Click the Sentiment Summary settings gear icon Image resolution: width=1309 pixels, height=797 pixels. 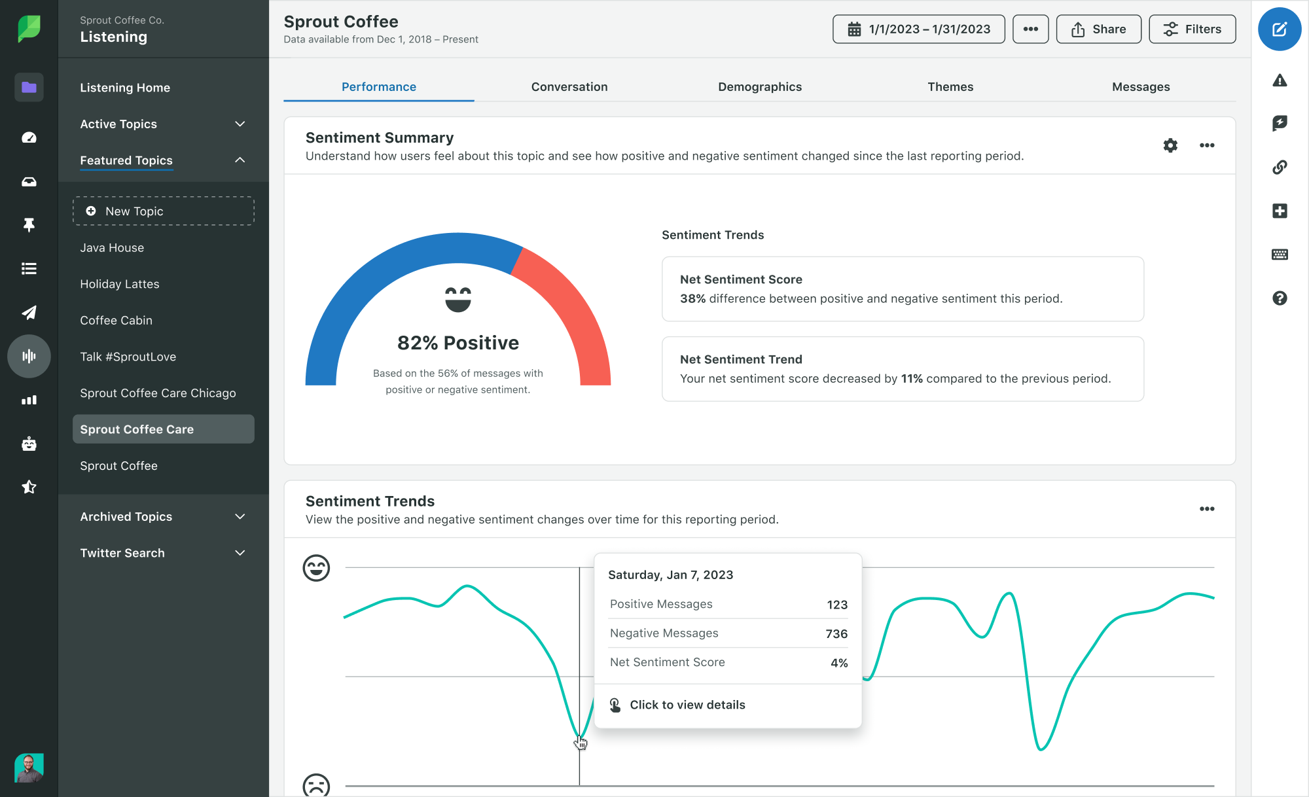1169,144
